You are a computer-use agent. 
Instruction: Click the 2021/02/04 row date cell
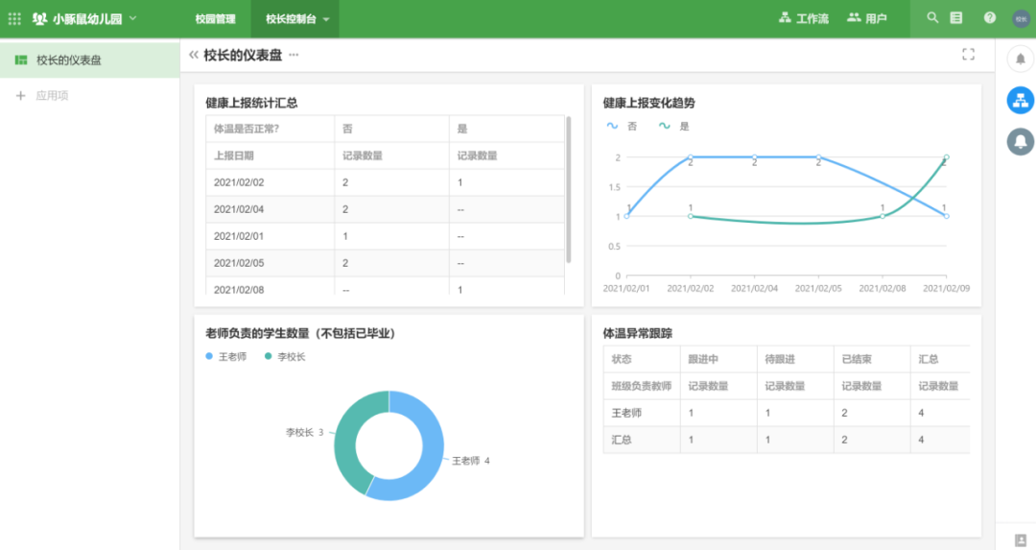coord(270,209)
